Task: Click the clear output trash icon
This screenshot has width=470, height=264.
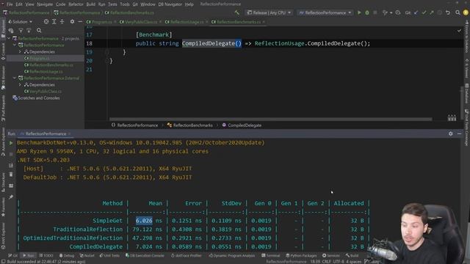Action: click(11, 175)
